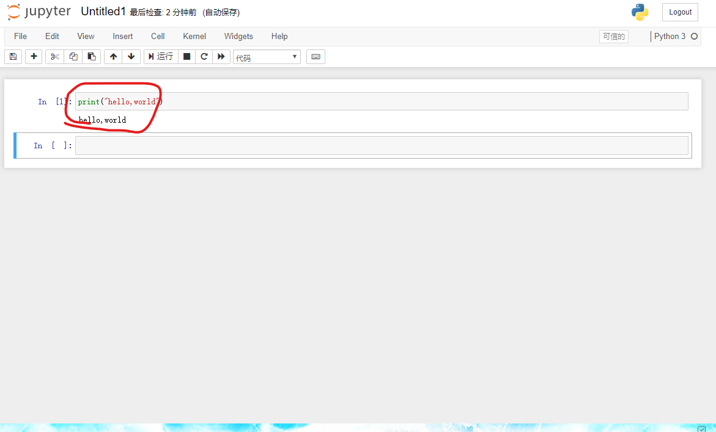Image resolution: width=716 pixels, height=432 pixels.
Task: Restart and run all with fast-forward icon
Action: [221, 57]
